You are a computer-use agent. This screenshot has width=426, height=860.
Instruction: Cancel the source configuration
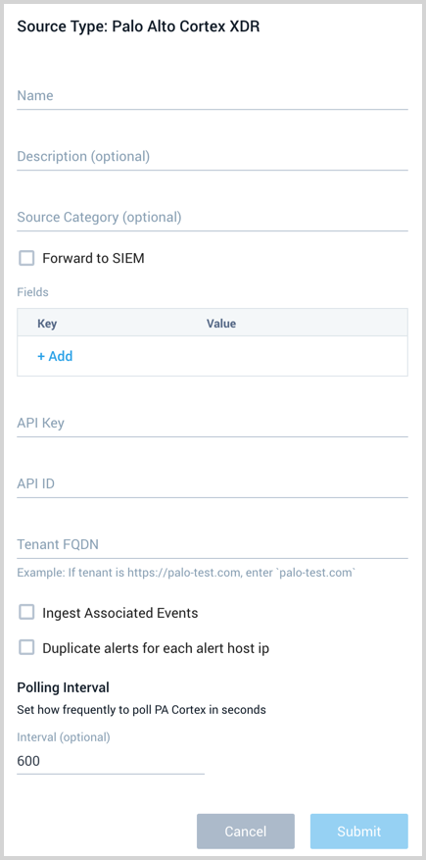(246, 831)
